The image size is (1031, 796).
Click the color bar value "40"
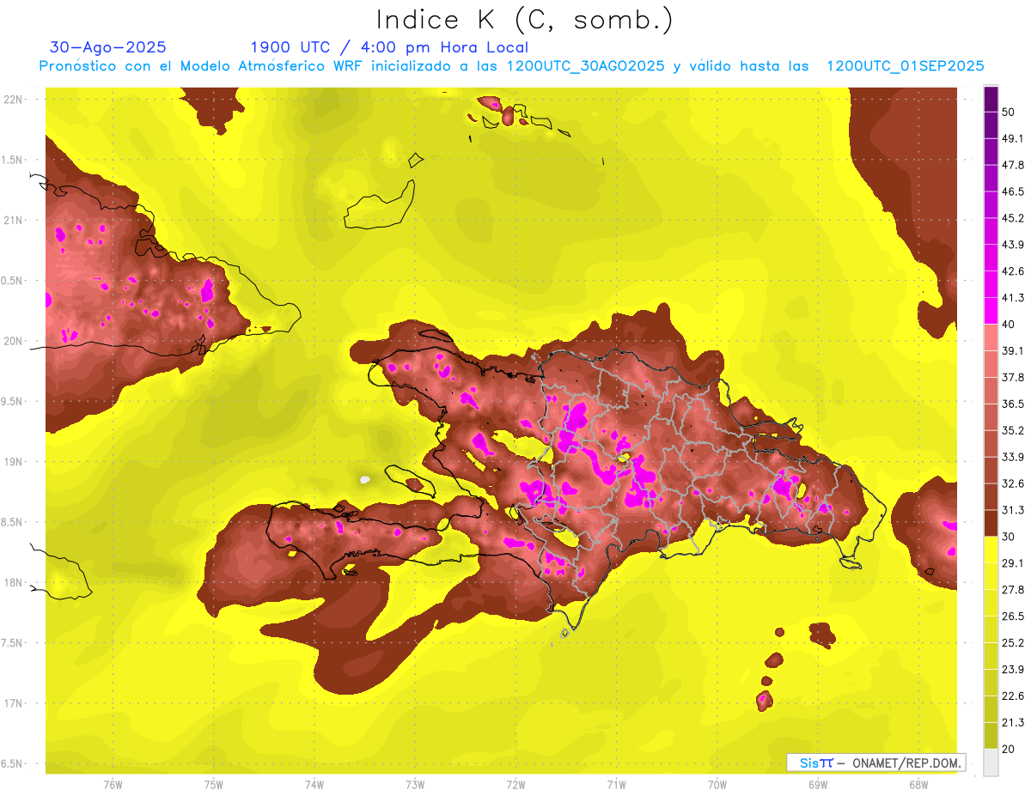(x=1009, y=325)
